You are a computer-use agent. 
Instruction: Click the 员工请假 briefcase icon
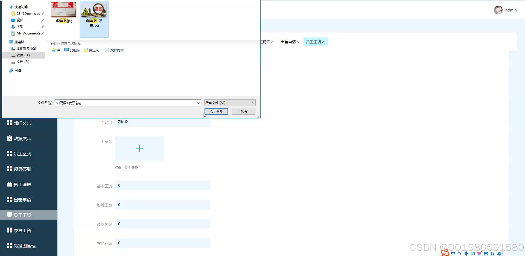[x=10, y=184]
